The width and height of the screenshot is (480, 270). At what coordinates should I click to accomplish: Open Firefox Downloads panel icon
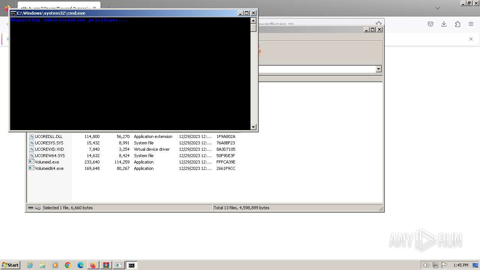tap(444, 24)
